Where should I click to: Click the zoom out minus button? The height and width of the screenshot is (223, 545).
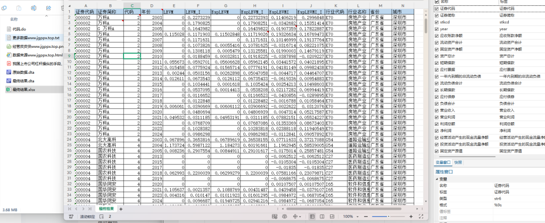tap(366, 217)
